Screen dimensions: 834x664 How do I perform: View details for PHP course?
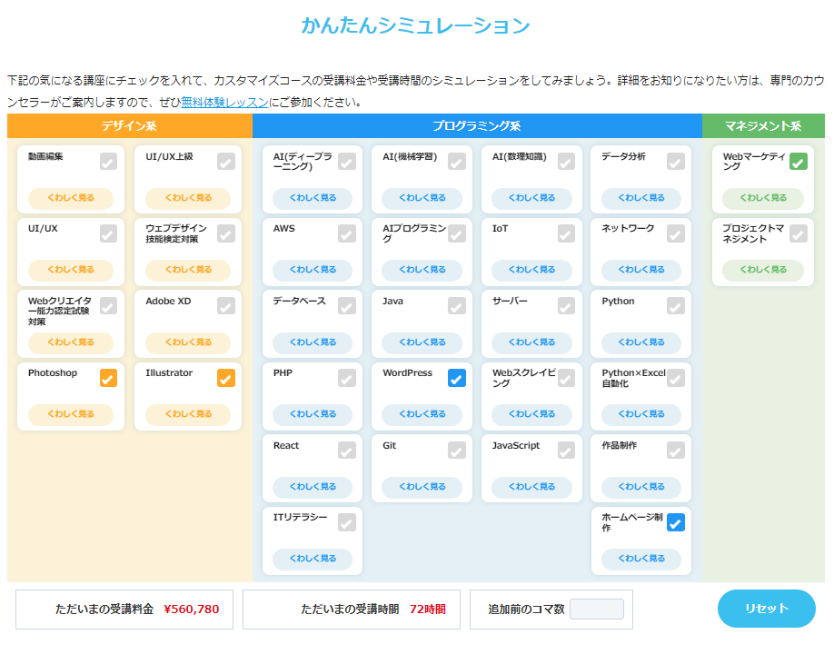click(x=313, y=414)
